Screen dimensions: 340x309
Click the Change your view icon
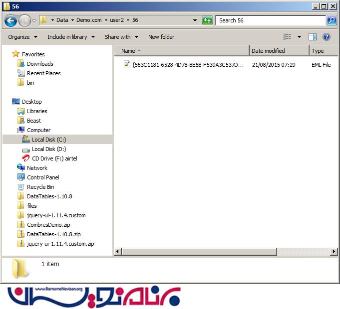pyautogui.click(x=287, y=37)
